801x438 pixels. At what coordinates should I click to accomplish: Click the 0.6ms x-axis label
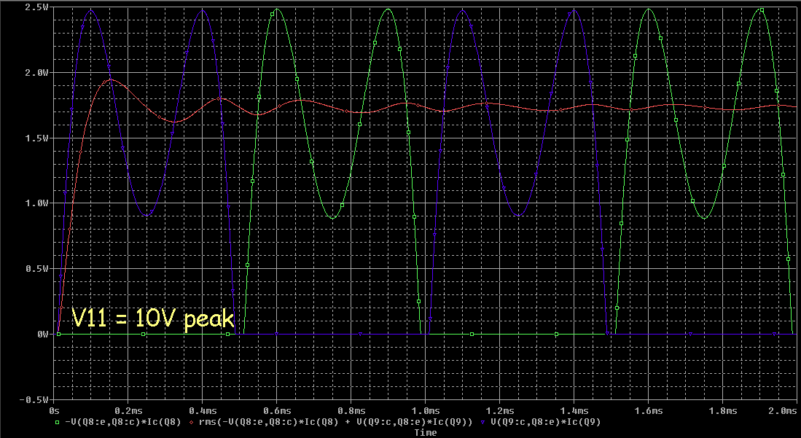click(278, 411)
